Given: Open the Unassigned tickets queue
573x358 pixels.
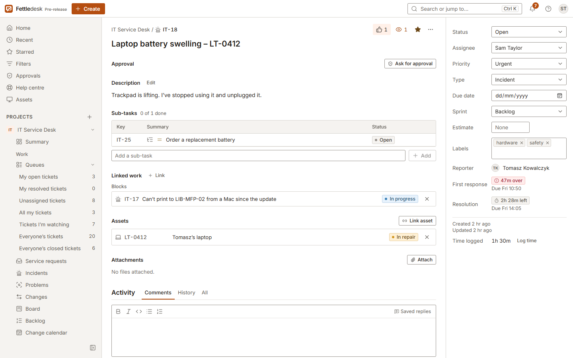Looking at the screenshot, I should point(57,200).
